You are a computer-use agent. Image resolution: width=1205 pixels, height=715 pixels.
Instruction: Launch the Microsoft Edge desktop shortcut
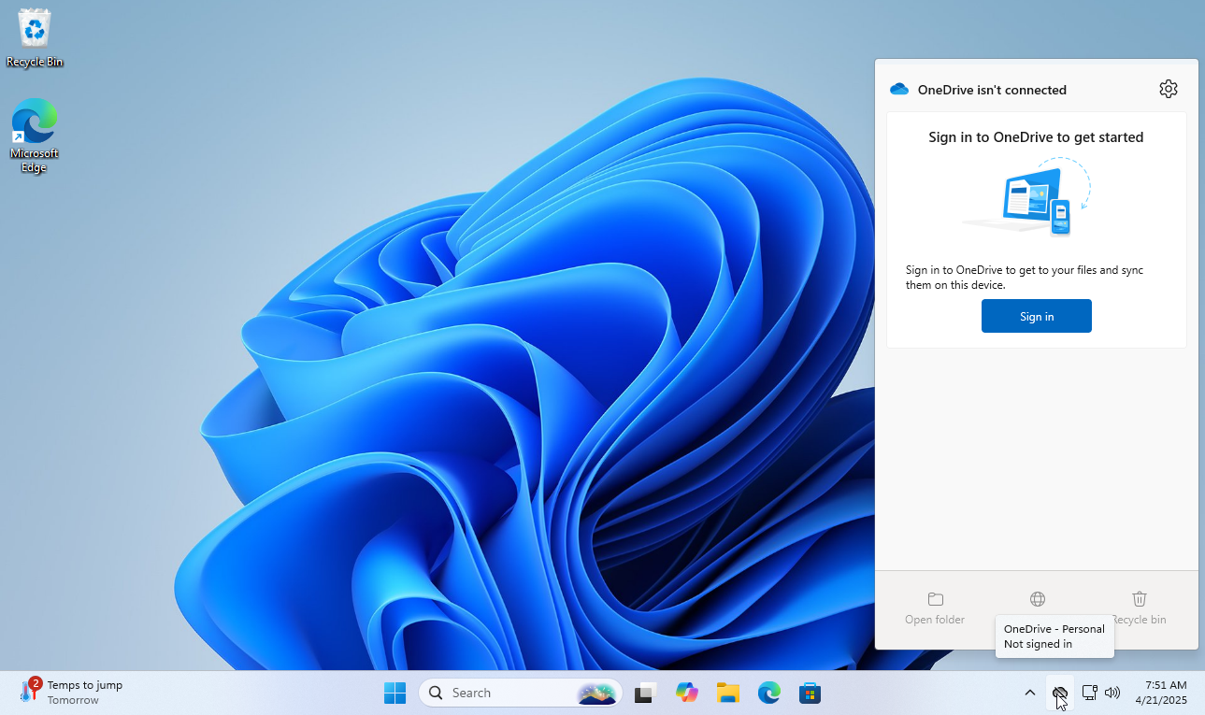tap(34, 124)
